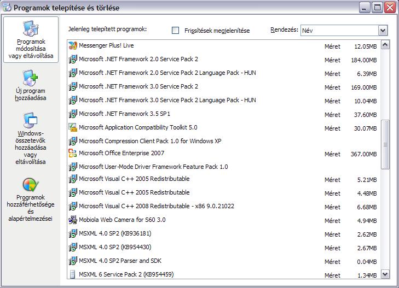This screenshot has width=399, height=288.
Task: Minimize the Programok telepítése és törlése window
Action: pyautogui.click(x=365, y=8)
